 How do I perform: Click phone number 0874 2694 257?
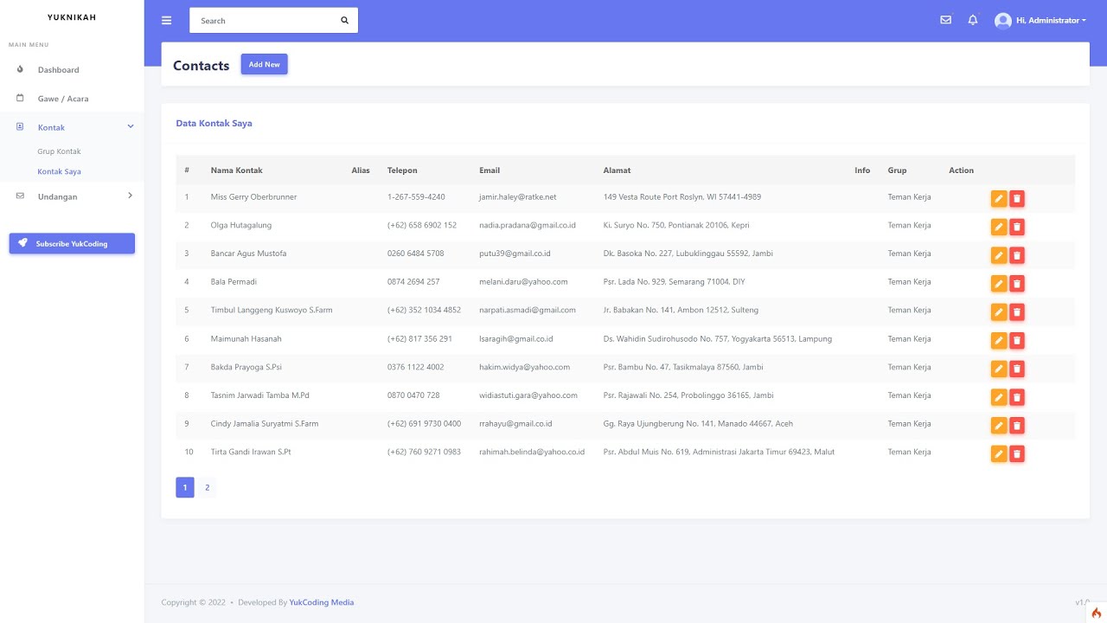[x=413, y=282]
